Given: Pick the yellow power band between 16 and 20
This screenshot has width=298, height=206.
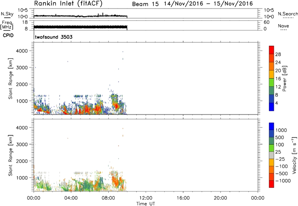Looking at the screenshot, I should pos(272,74).
